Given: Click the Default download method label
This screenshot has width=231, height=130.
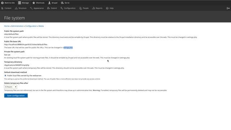Looking at the screenshot, I should (16, 72).
